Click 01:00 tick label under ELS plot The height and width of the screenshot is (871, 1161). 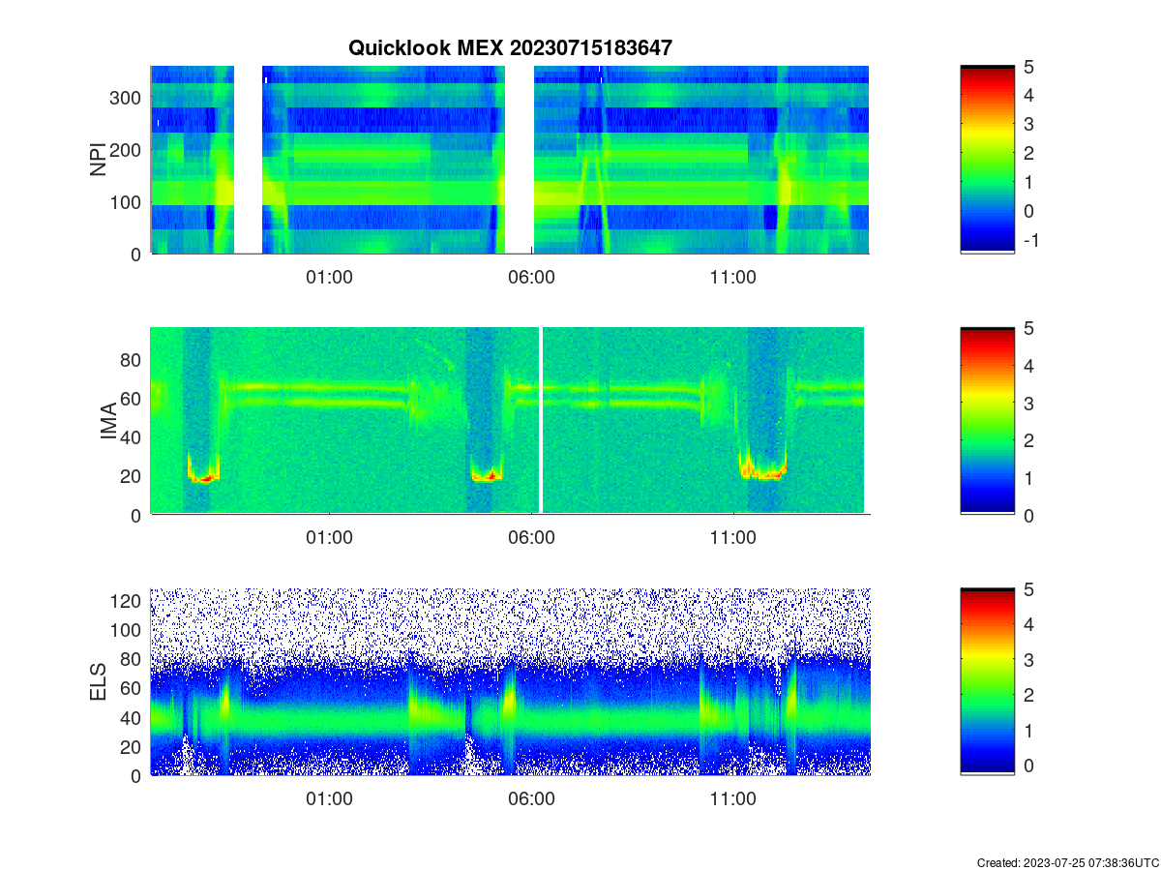click(x=329, y=799)
